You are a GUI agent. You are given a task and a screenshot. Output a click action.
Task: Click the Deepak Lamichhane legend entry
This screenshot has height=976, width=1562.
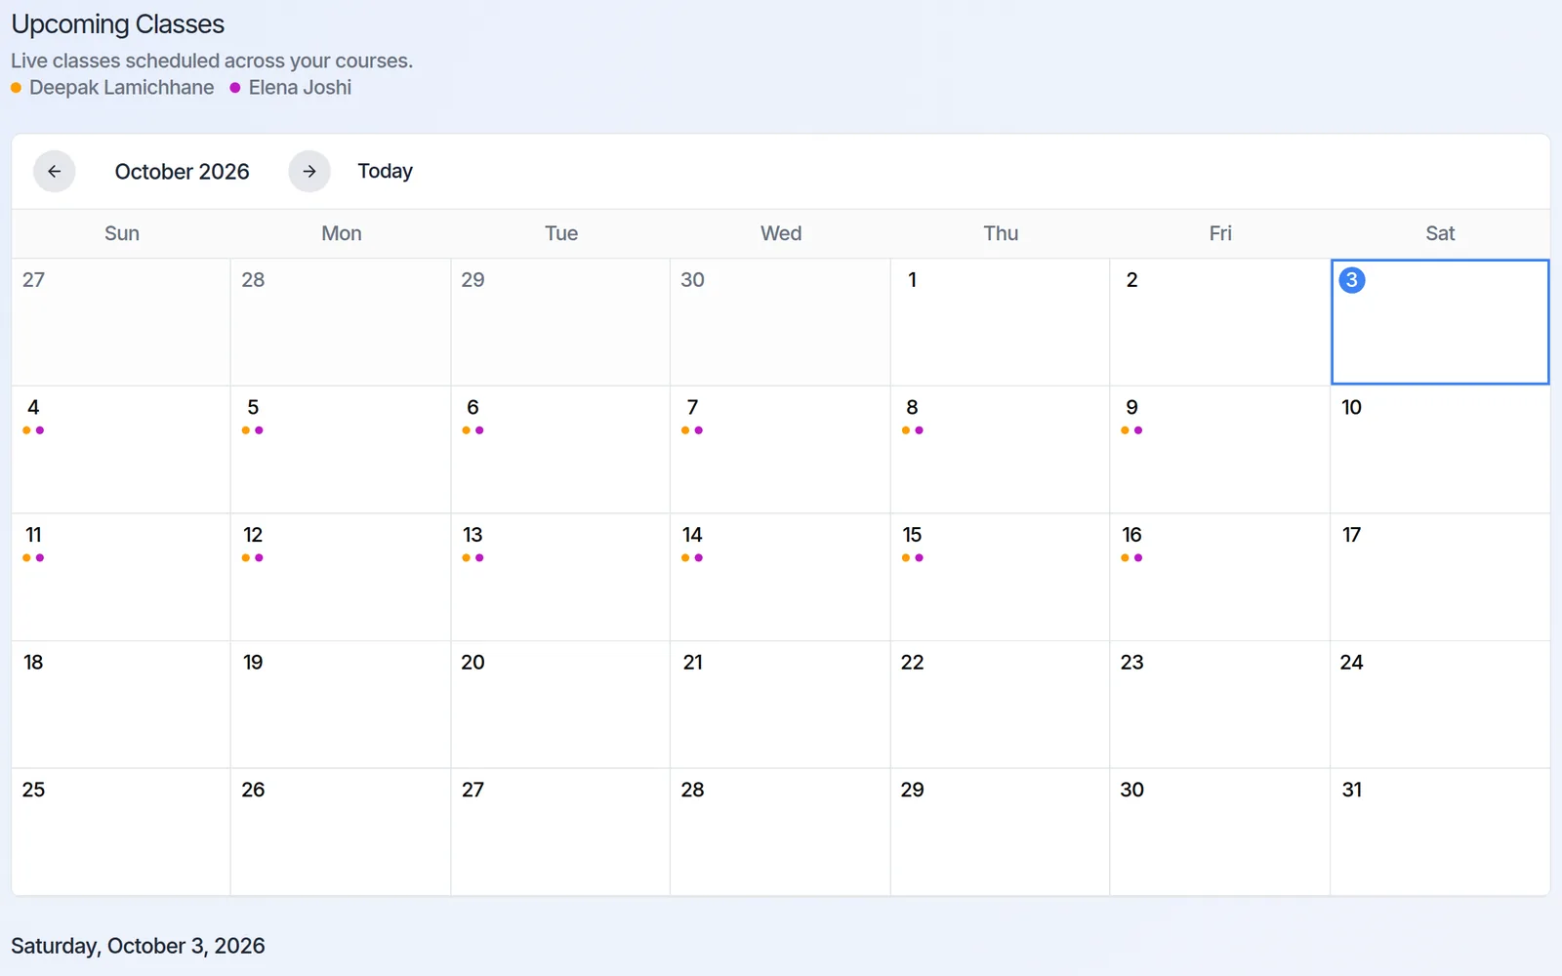pyautogui.click(x=112, y=88)
